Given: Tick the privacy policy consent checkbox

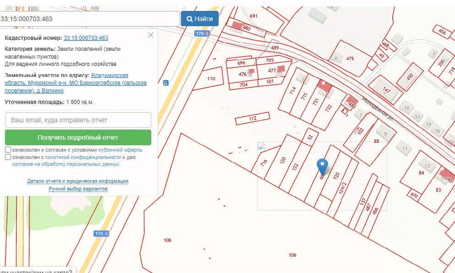Looking at the screenshot, I should (x=8, y=157).
